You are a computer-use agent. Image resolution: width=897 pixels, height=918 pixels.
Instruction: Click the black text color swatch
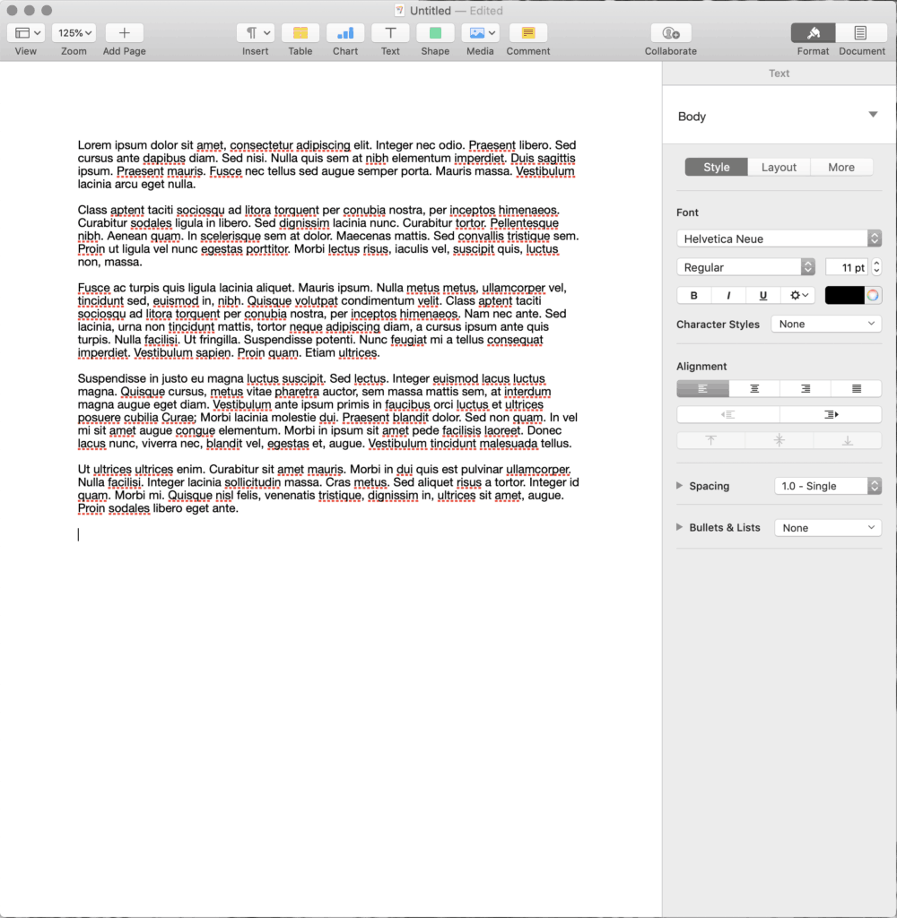(844, 295)
